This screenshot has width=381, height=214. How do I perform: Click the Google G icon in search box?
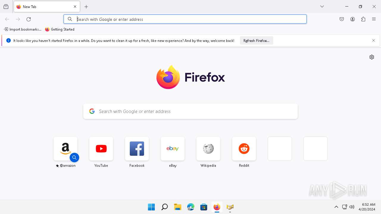click(x=92, y=111)
